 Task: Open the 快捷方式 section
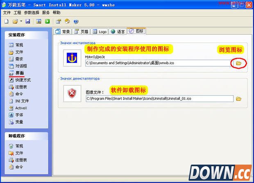[20, 80]
